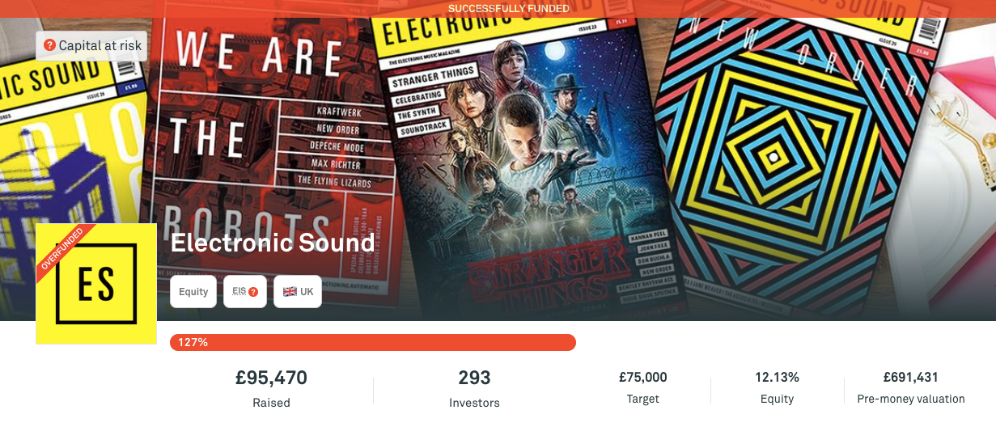Click the Capital at risk question mark icon
Screen dimensions: 996x427
coord(49,45)
